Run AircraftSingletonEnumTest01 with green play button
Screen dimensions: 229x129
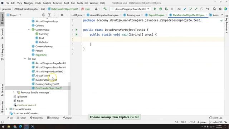tap(155, 9)
